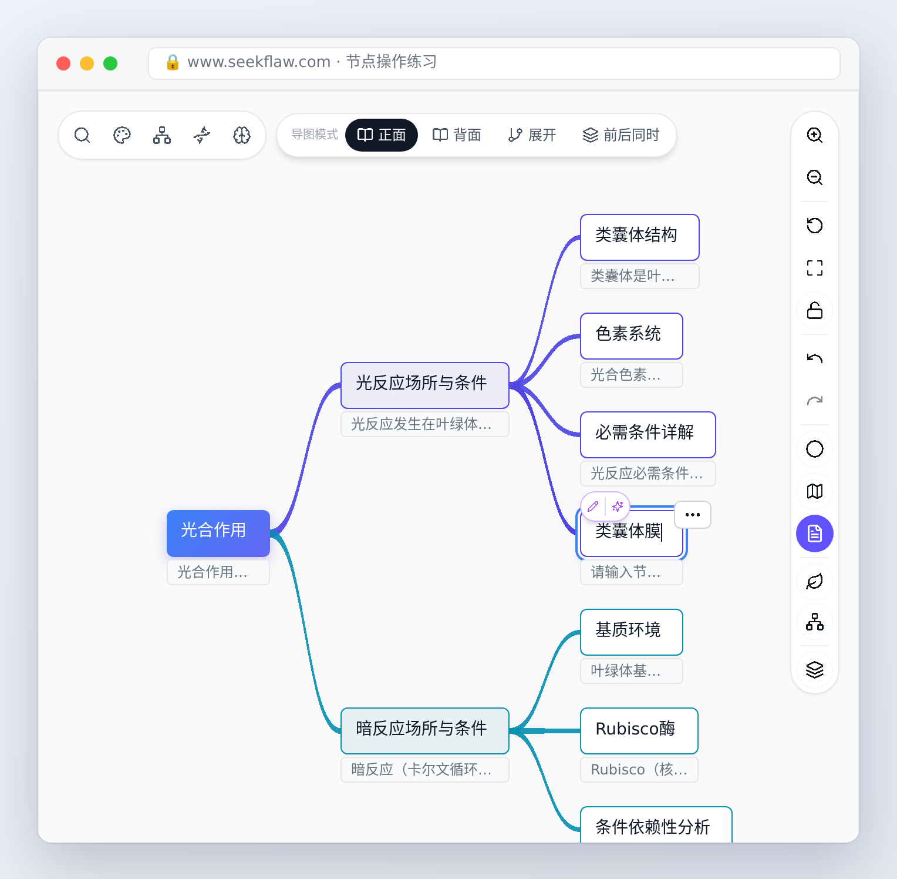897x879 pixels.
Task: Open the note 类囊体是叶…
Action: [x=640, y=276]
